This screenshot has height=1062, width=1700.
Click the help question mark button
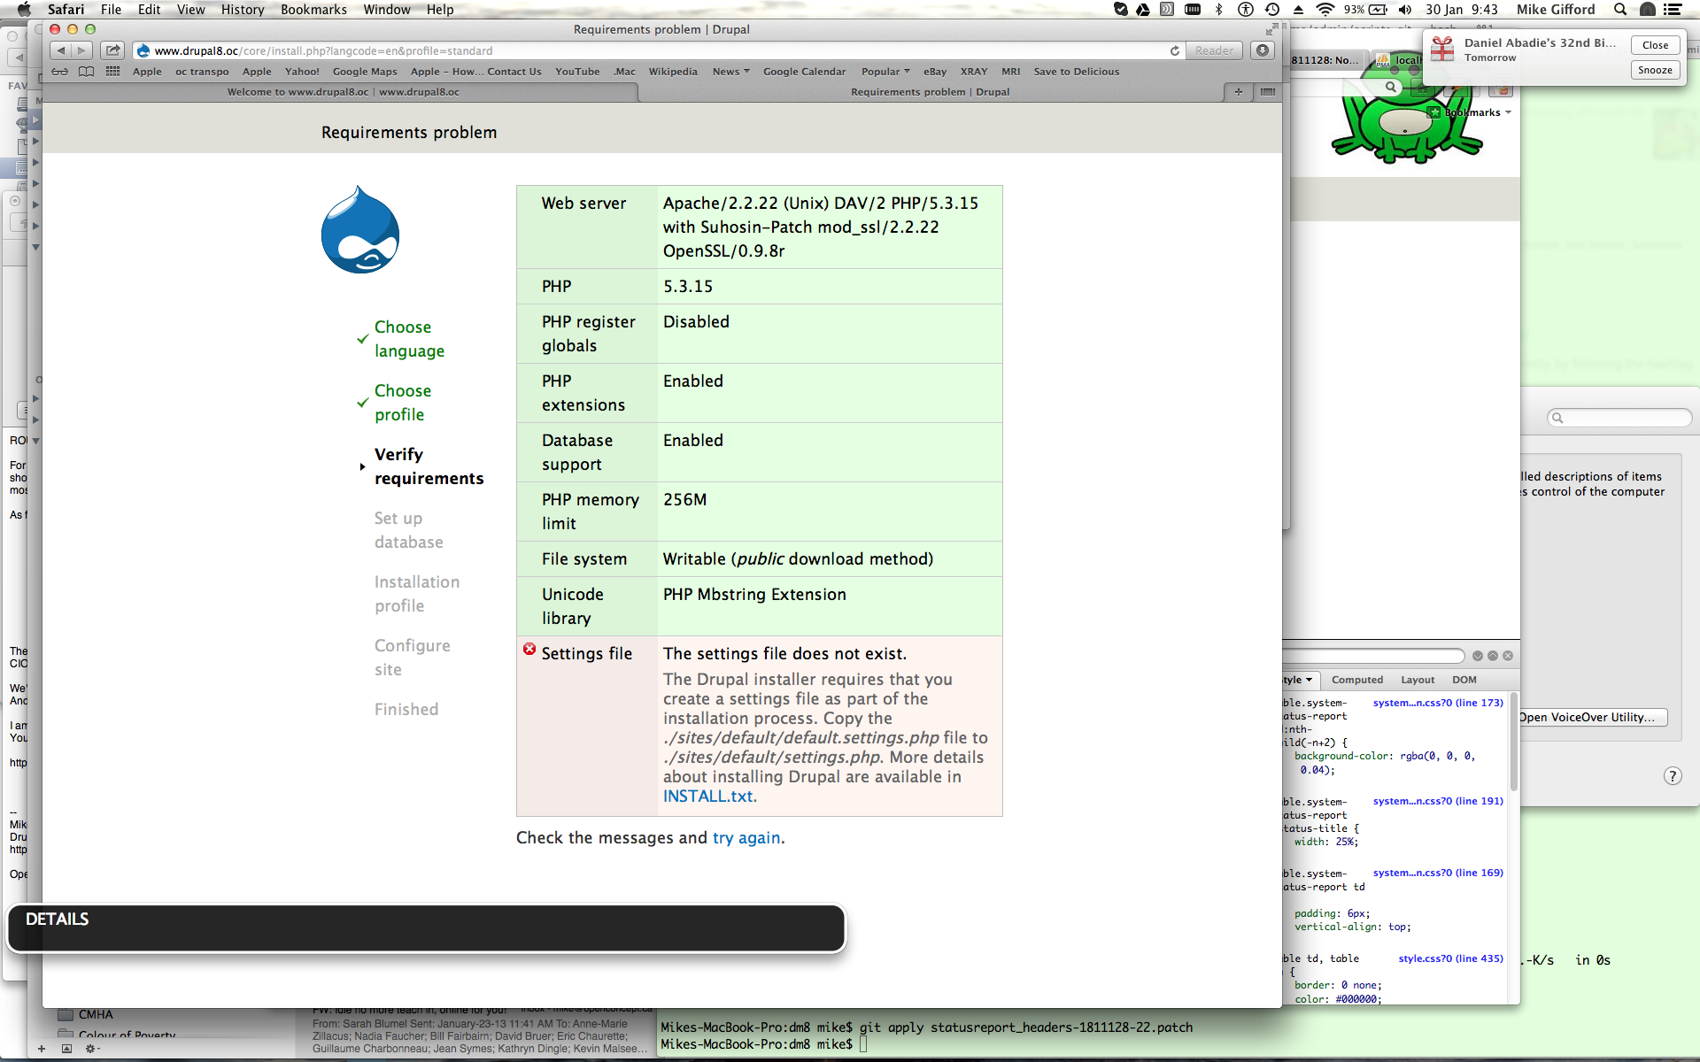(x=1673, y=776)
